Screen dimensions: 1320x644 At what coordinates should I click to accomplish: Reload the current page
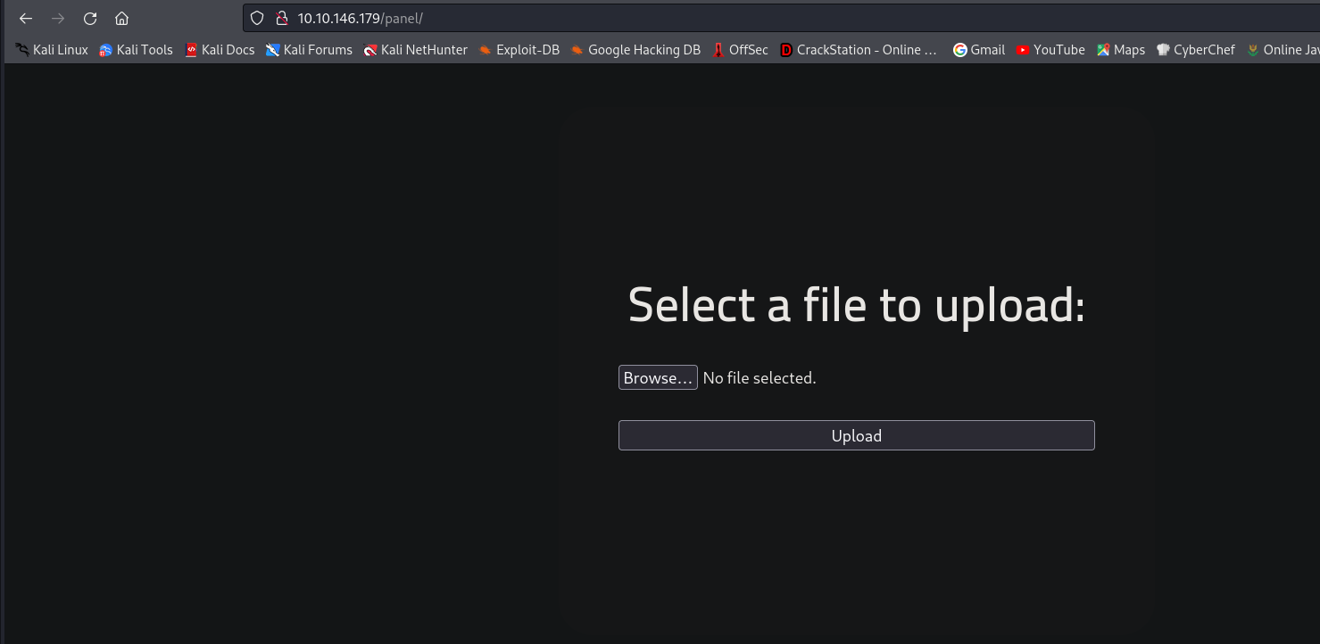(x=90, y=19)
